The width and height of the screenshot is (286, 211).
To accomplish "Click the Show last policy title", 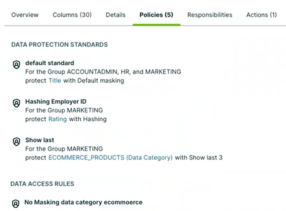I will point(39,140).
